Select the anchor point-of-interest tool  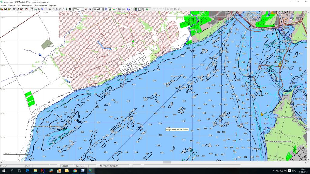(60, 9)
